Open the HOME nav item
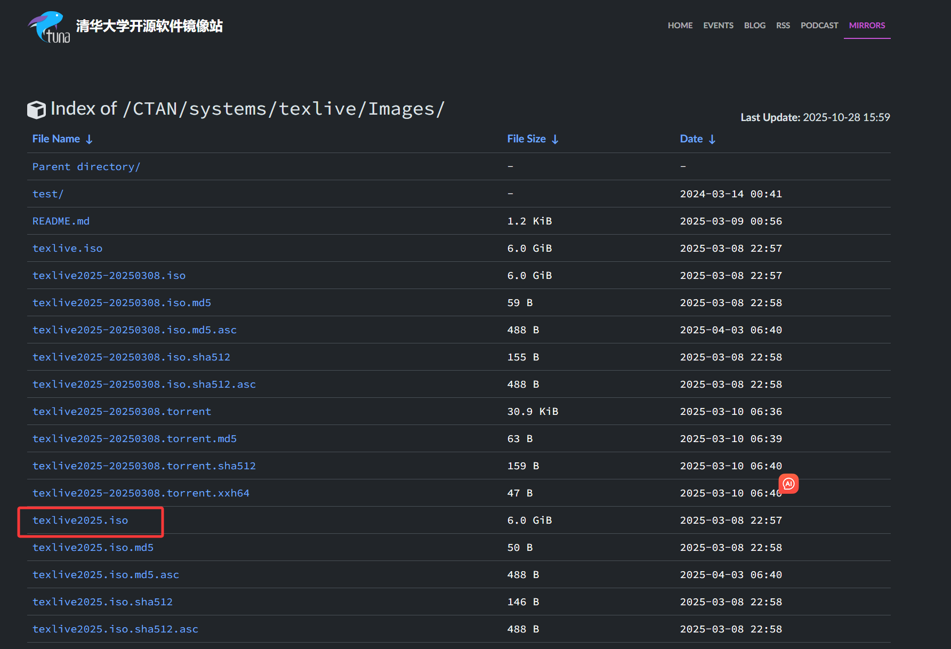Screen dimensions: 951x649 pyautogui.click(x=680, y=26)
